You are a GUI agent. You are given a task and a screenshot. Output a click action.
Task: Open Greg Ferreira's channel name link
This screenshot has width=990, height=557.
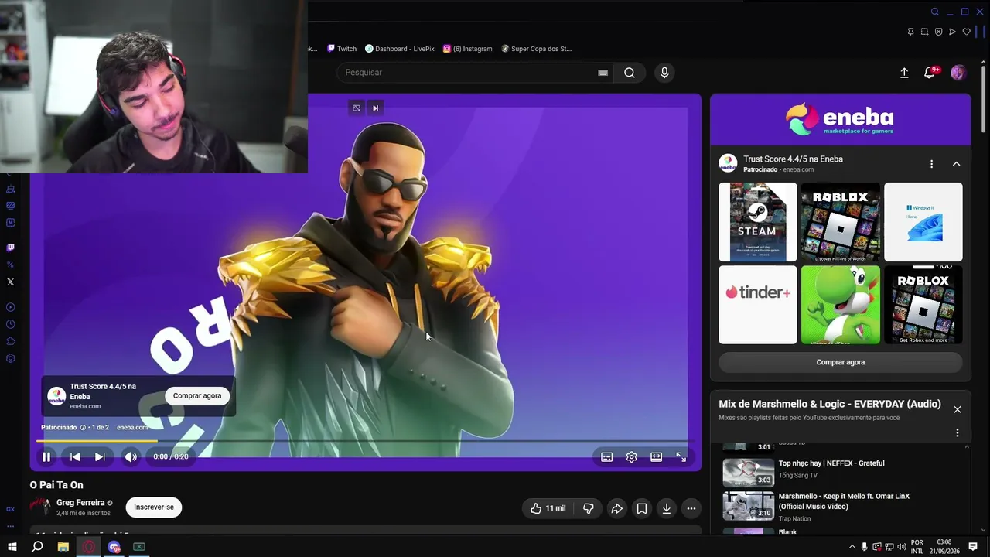point(80,503)
